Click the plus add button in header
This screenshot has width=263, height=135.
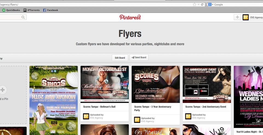tap(237, 17)
